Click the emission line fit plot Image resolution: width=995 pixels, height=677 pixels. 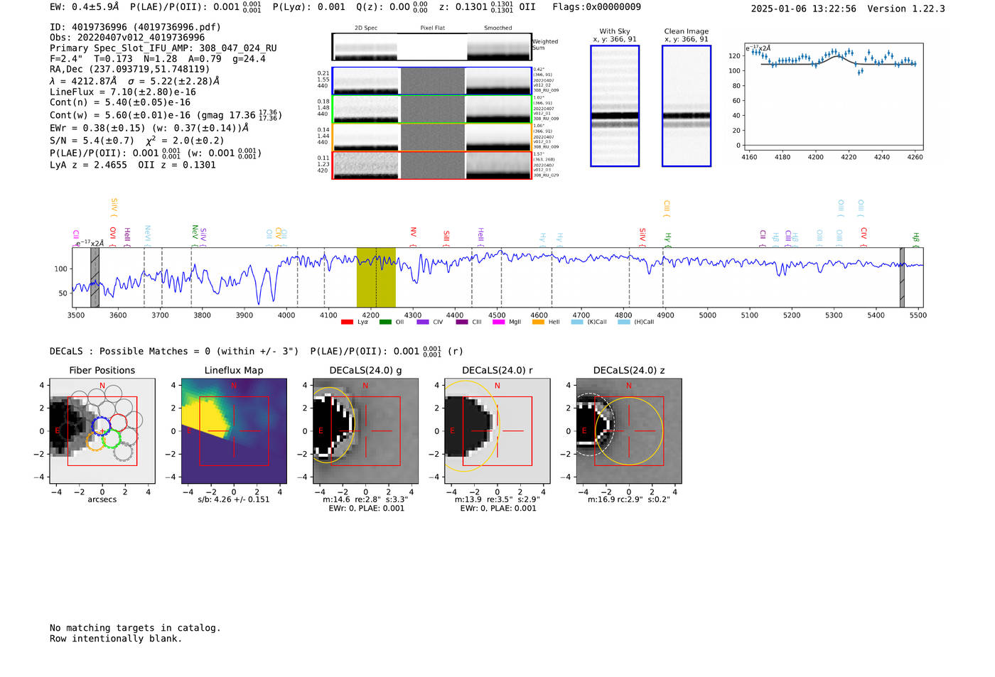tap(833, 96)
